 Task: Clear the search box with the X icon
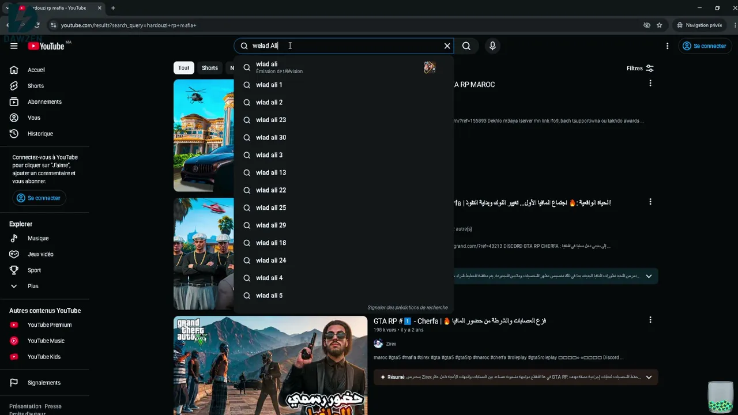click(447, 46)
